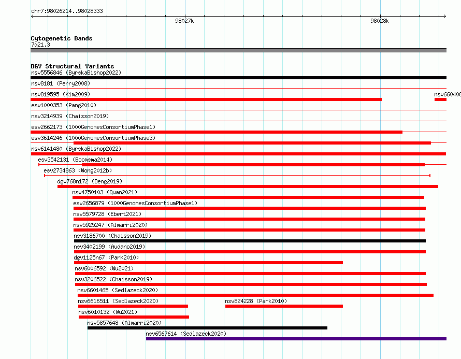Viewport: 461px width, 359px height.
Task: Open the nsv6601465 (Sedlazeck2020) label
Action: pyautogui.click(x=118, y=290)
